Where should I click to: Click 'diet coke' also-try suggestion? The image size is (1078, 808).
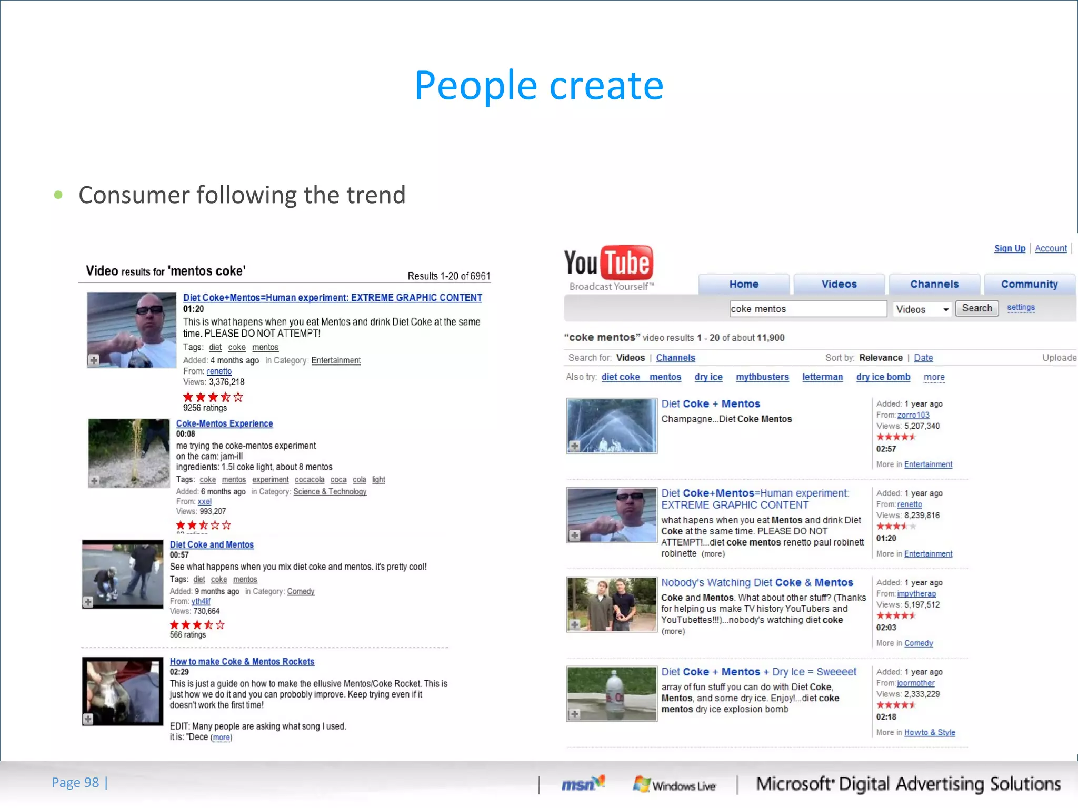tap(621, 377)
